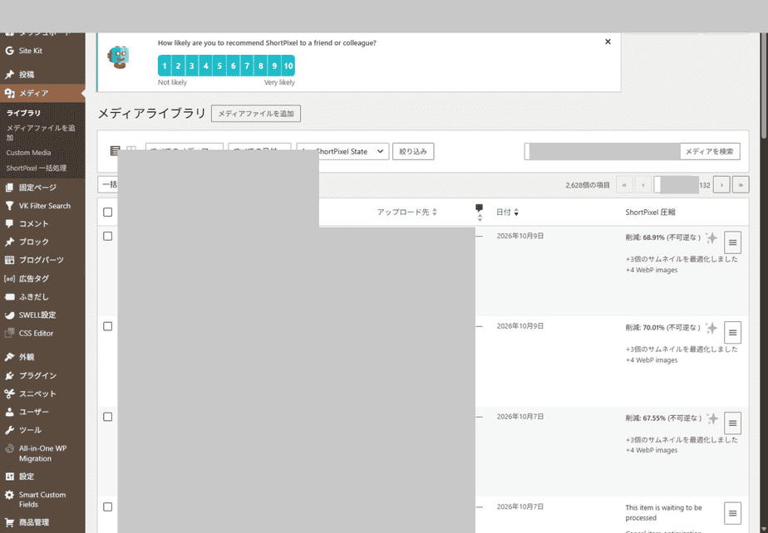Viewport: 768px width, 533px height.
Task: Check the row with 68.91% reduction
Action: (108, 236)
